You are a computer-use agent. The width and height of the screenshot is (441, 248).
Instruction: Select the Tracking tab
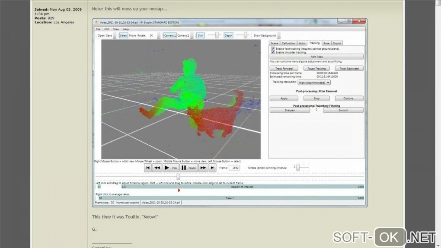[x=314, y=43]
